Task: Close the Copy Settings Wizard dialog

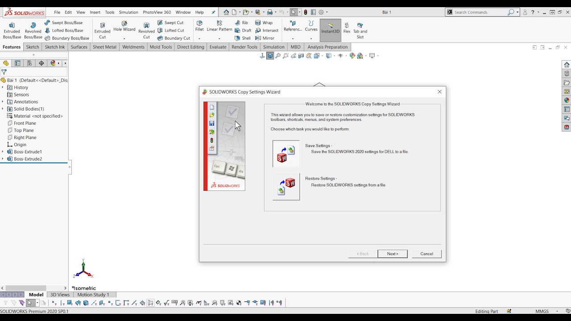Action: tap(439, 92)
